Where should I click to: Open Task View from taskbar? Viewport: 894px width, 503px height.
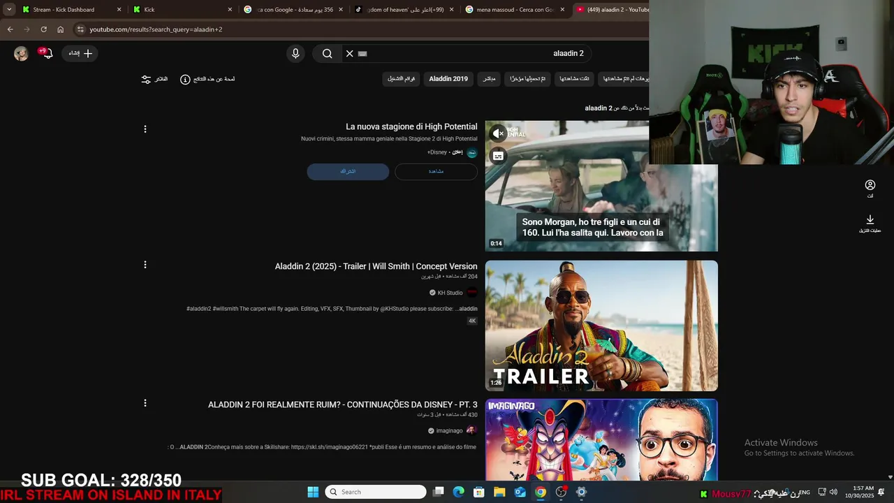[438, 492]
